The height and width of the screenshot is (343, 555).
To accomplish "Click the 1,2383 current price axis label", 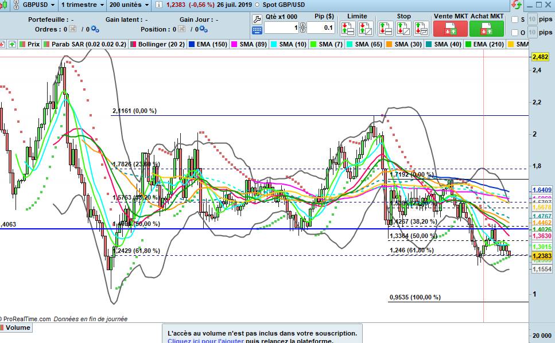I will point(542,256).
